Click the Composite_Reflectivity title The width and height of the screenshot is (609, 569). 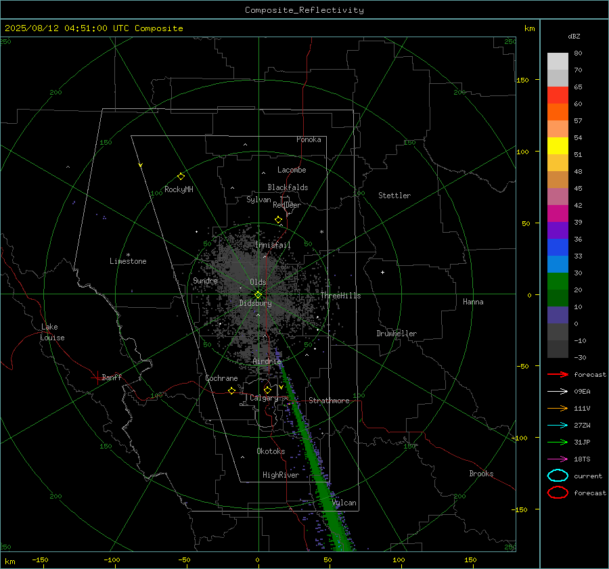pyautogui.click(x=304, y=10)
